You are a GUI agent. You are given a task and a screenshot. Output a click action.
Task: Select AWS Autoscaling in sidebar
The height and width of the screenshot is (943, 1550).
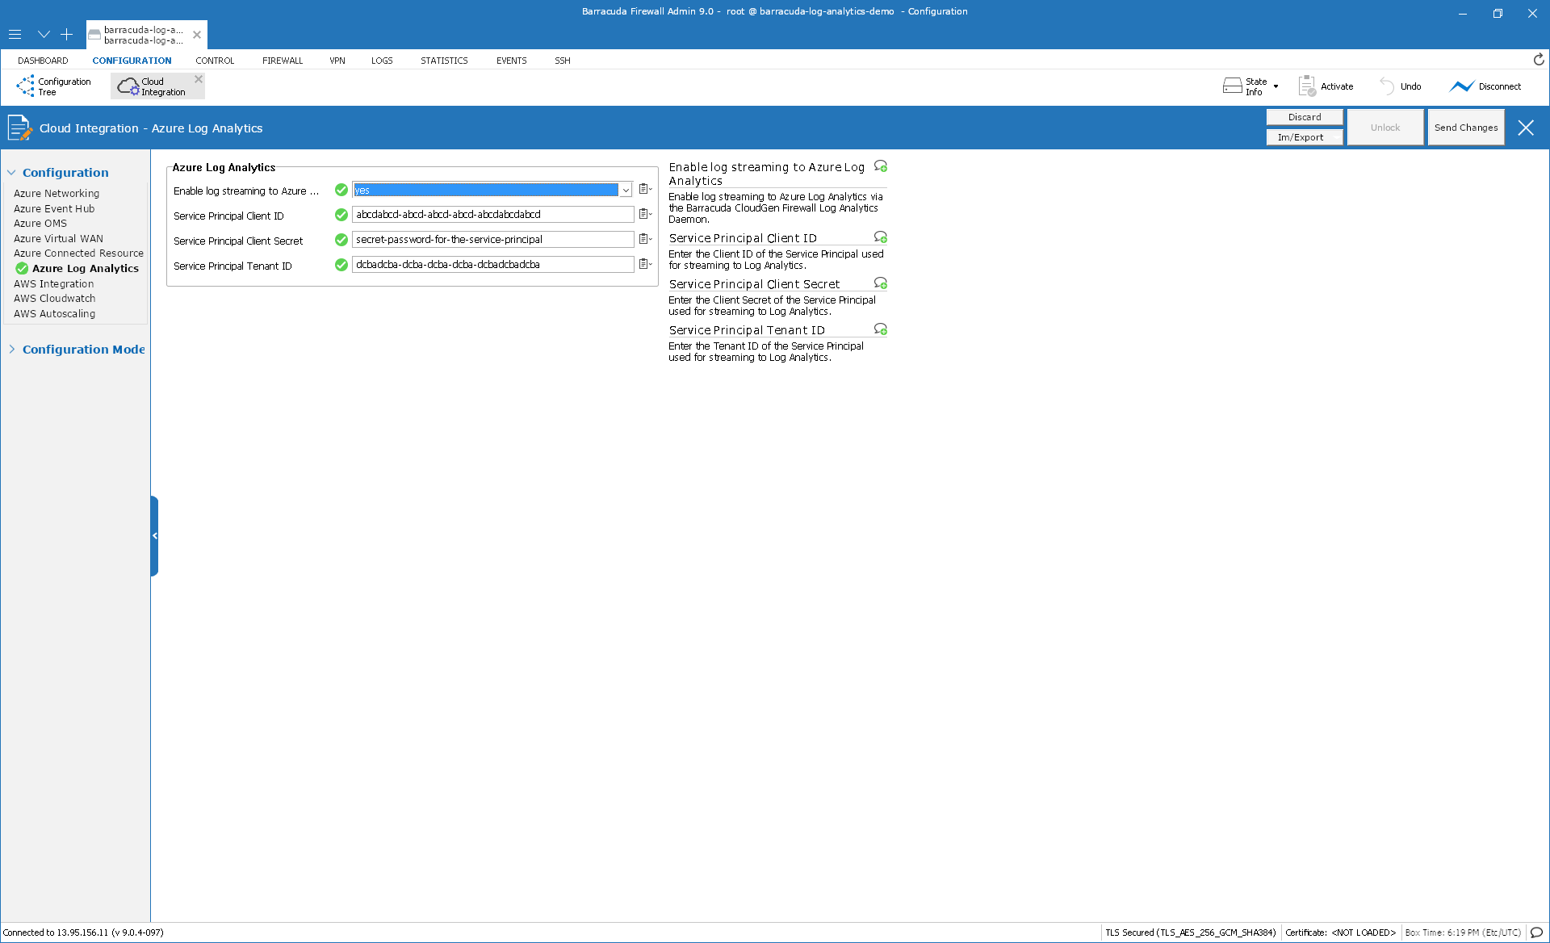(x=54, y=314)
